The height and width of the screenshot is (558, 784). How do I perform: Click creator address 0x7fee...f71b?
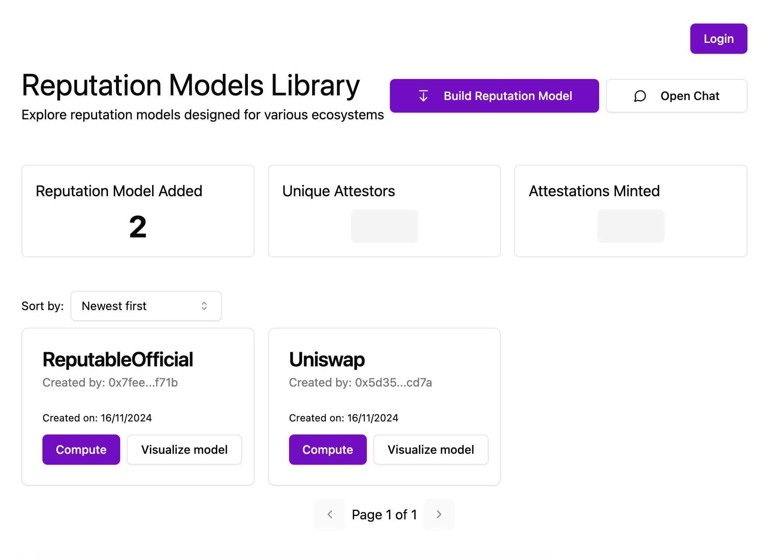tap(143, 382)
